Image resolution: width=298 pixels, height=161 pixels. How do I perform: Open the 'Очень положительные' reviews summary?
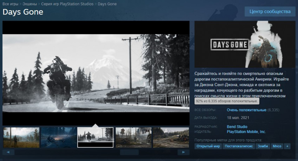coord(246,110)
